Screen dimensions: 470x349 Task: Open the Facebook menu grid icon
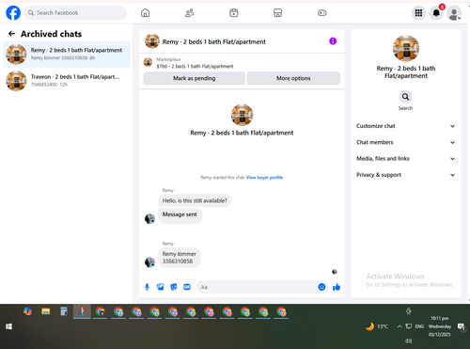point(418,13)
